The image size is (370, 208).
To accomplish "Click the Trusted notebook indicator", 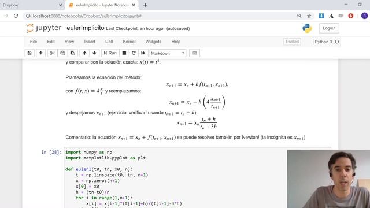I will [292, 42].
